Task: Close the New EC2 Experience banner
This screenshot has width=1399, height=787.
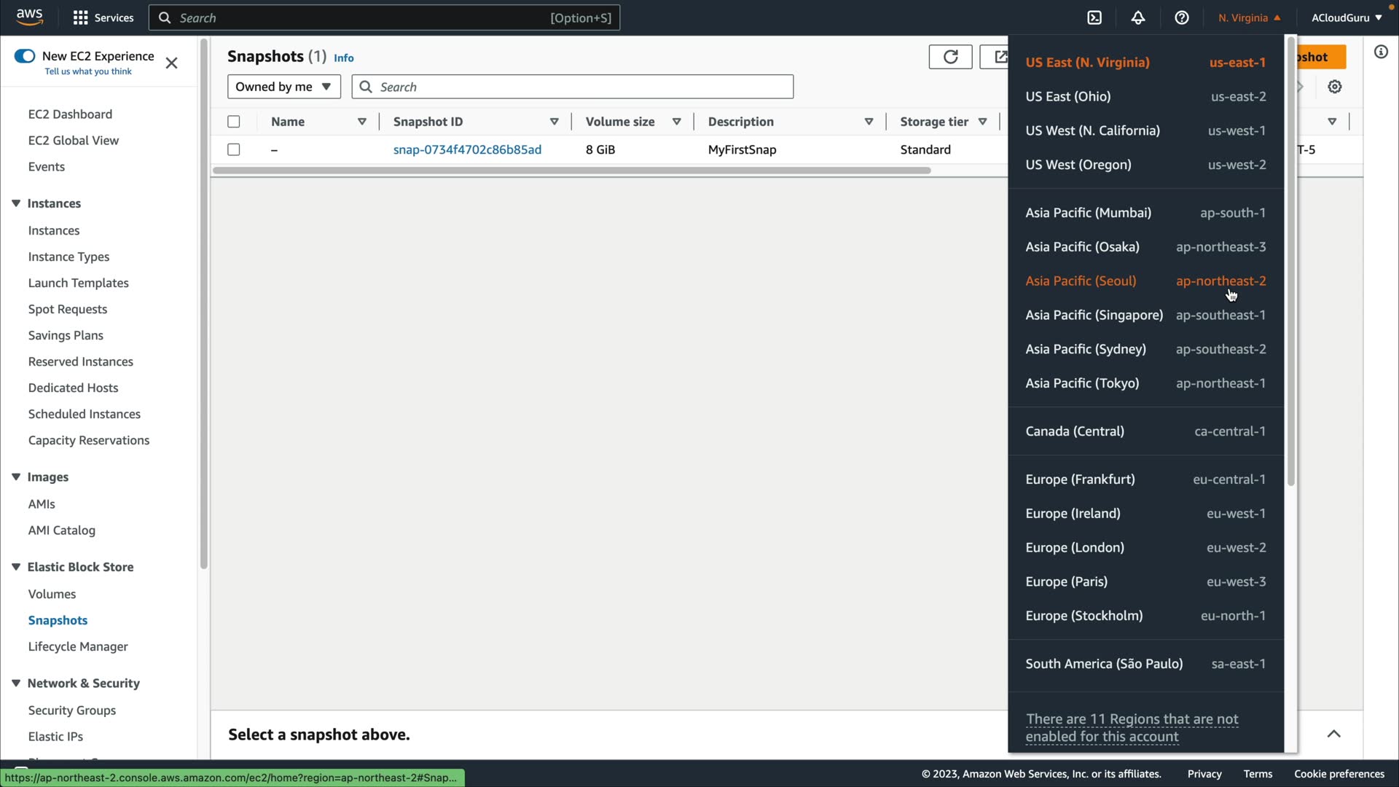Action: [x=171, y=63]
